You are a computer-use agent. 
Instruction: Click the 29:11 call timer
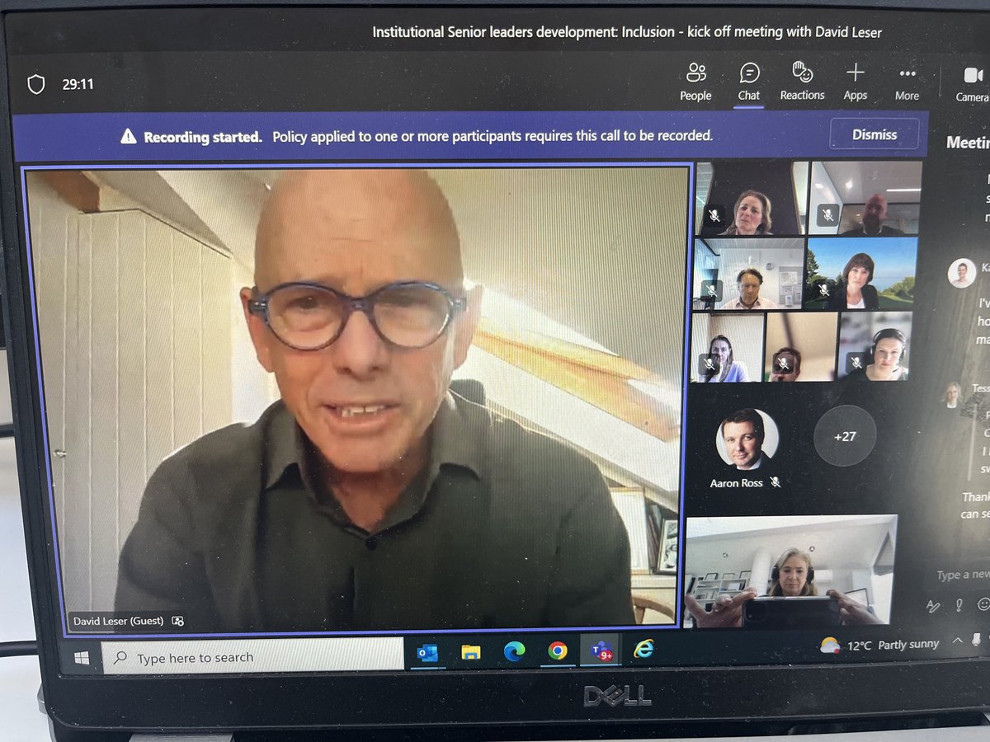pos(77,84)
